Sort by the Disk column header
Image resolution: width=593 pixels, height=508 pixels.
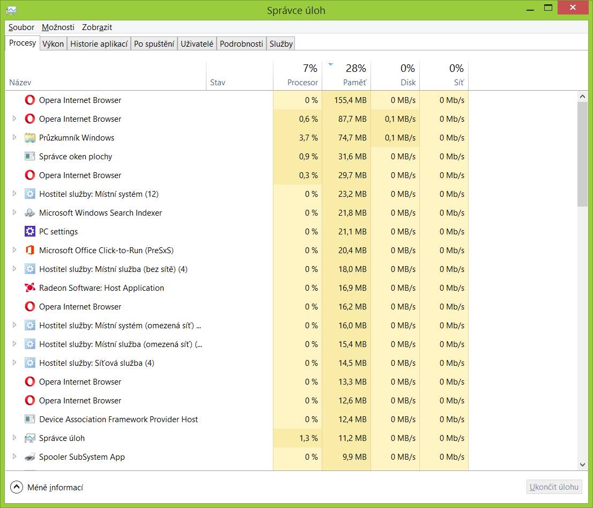coord(395,76)
